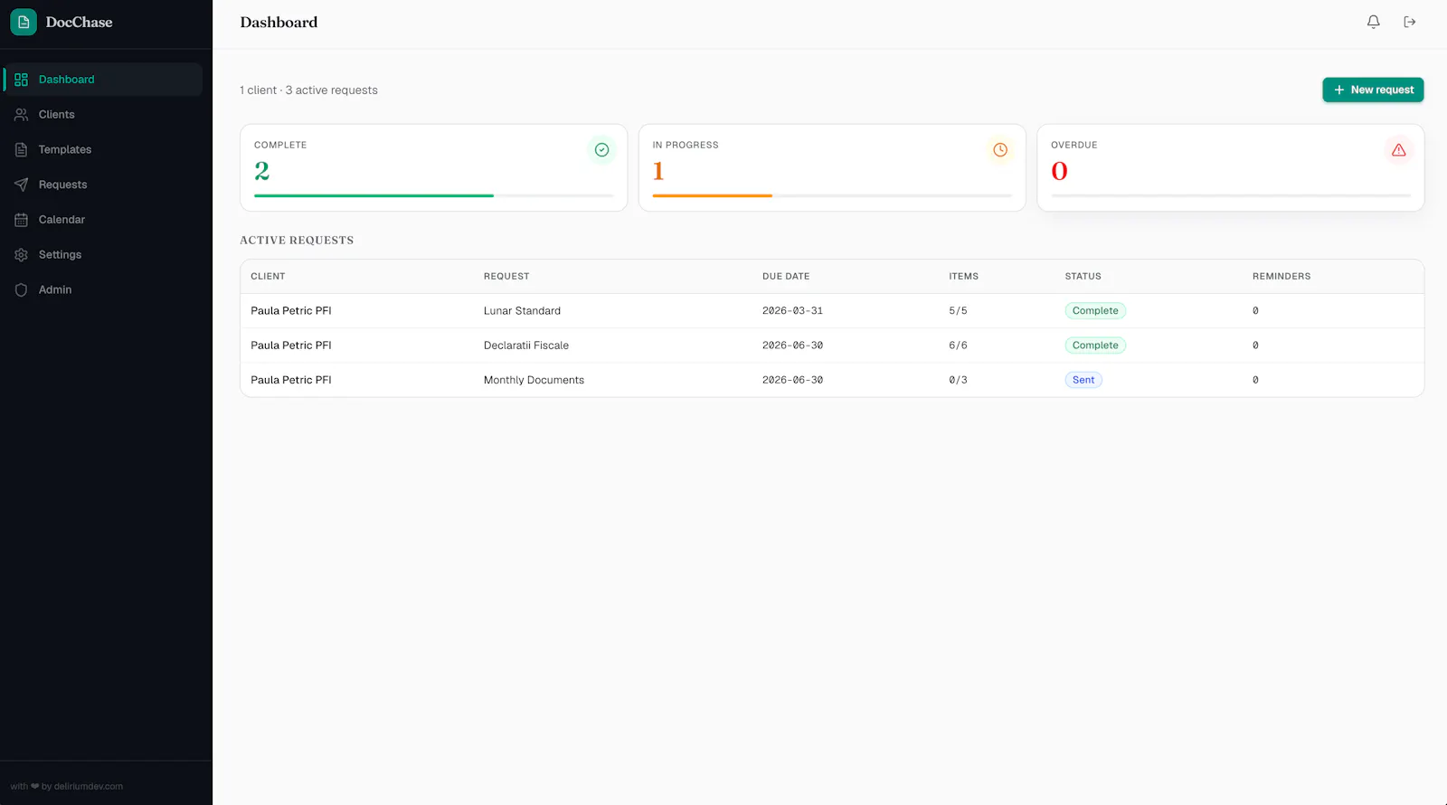This screenshot has width=1447, height=805.
Task: Open notifications bell icon
Action: click(1374, 22)
